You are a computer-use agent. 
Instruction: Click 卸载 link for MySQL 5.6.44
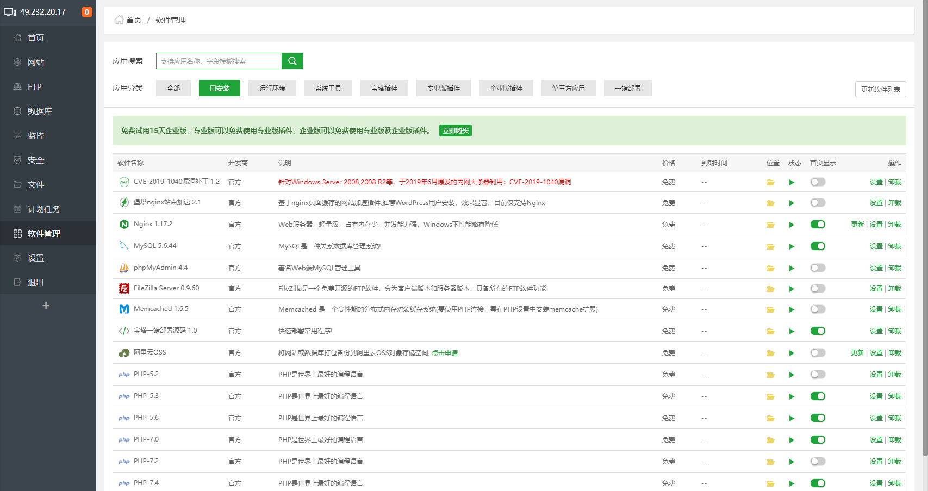point(895,246)
